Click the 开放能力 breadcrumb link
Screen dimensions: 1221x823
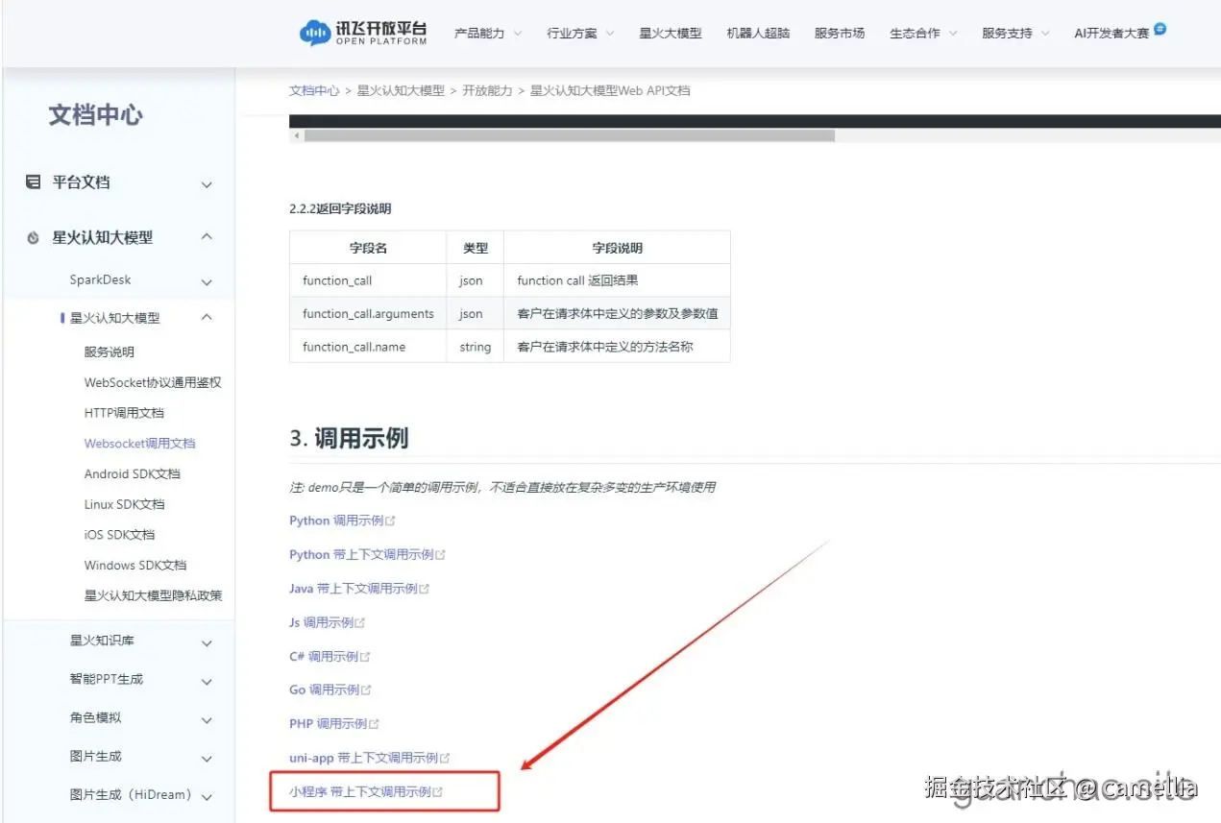coord(487,90)
